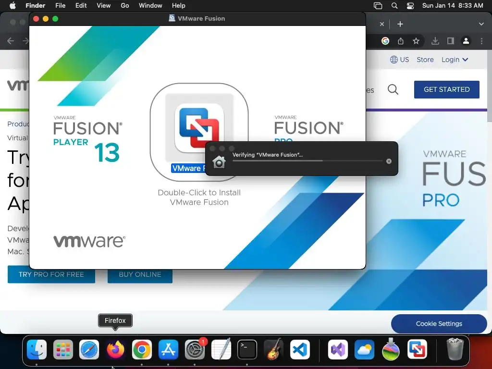Open the cloud weather app in Dock
The height and width of the screenshot is (369, 492).
pos(364,350)
